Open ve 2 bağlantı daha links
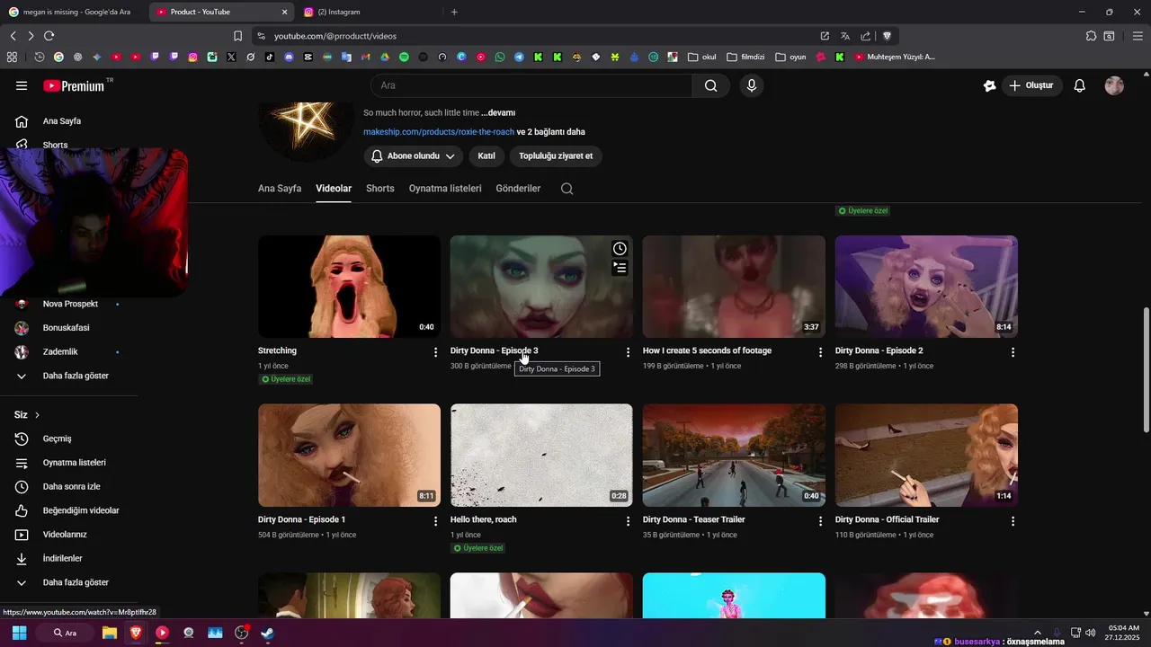Image resolution: width=1151 pixels, height=647 pixels. coord(551,132)
